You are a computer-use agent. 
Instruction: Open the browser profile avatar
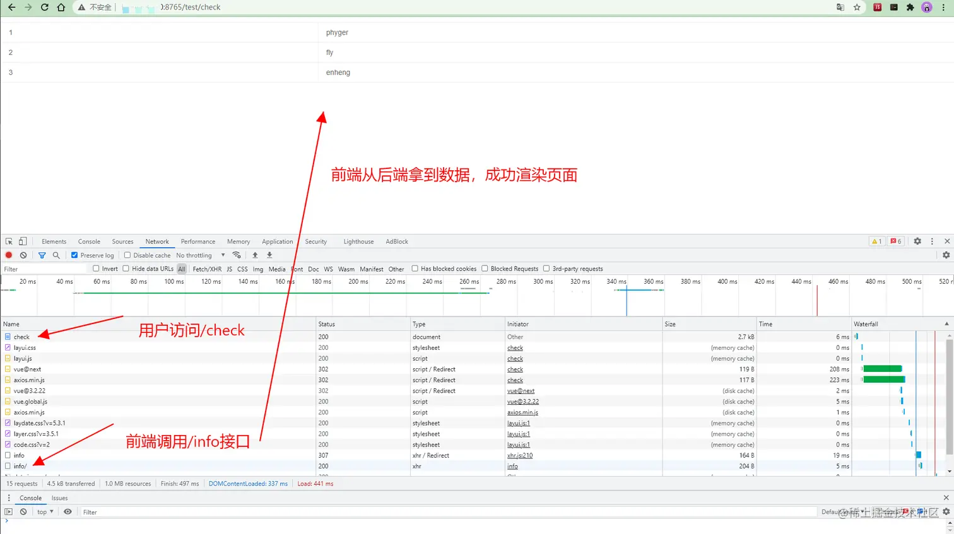tap(927, 8)
